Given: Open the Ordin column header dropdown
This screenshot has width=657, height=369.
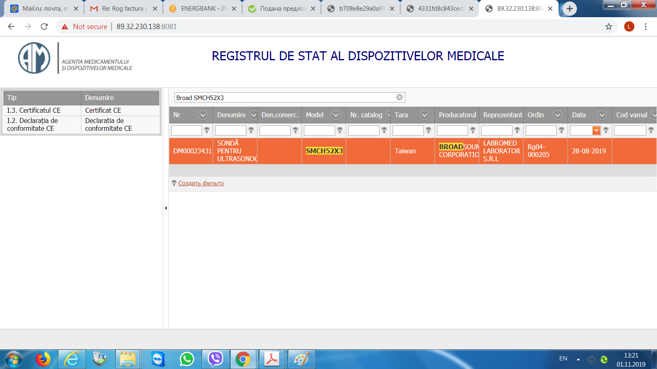Looking at the screenshot, I should 558,115.
